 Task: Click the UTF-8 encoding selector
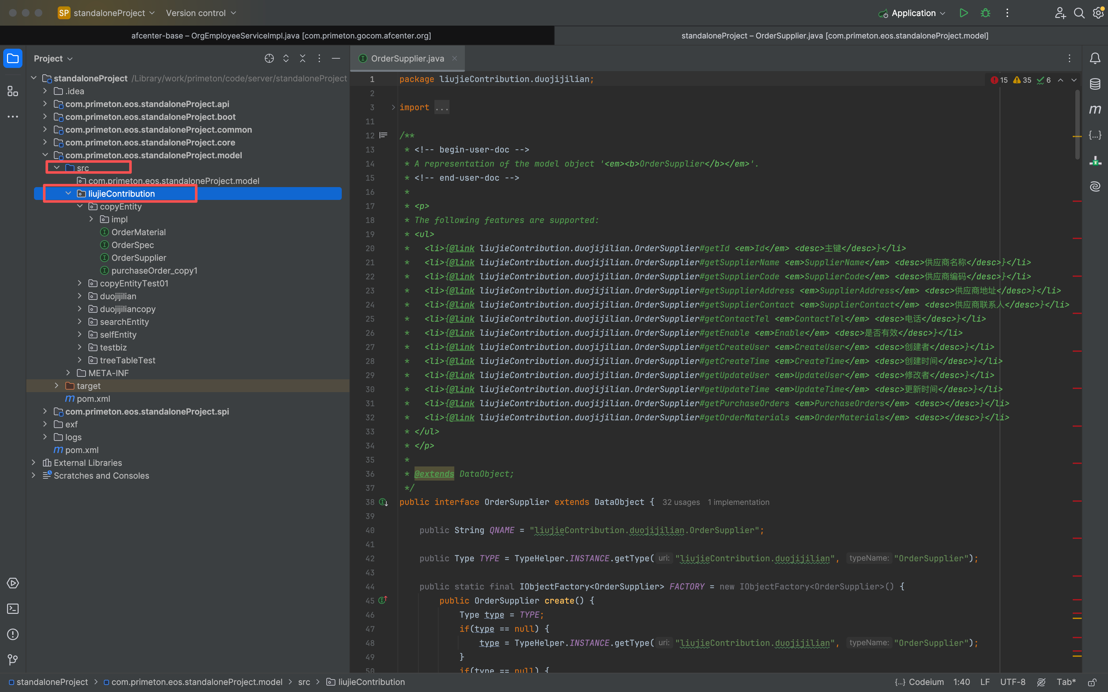(x=1013, y=682)
